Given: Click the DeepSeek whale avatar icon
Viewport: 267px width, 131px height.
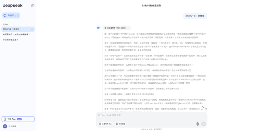Looking at the screenshot, I should point(98,28).
